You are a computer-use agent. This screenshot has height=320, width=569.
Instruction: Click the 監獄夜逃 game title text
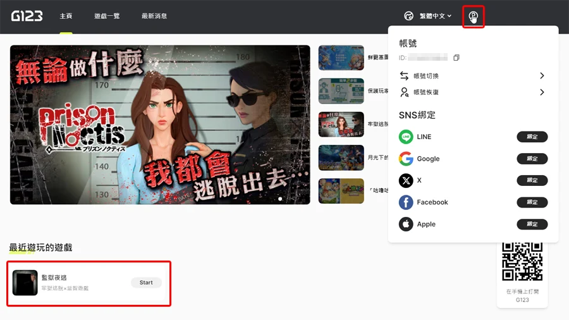click(x=54, y=278)
